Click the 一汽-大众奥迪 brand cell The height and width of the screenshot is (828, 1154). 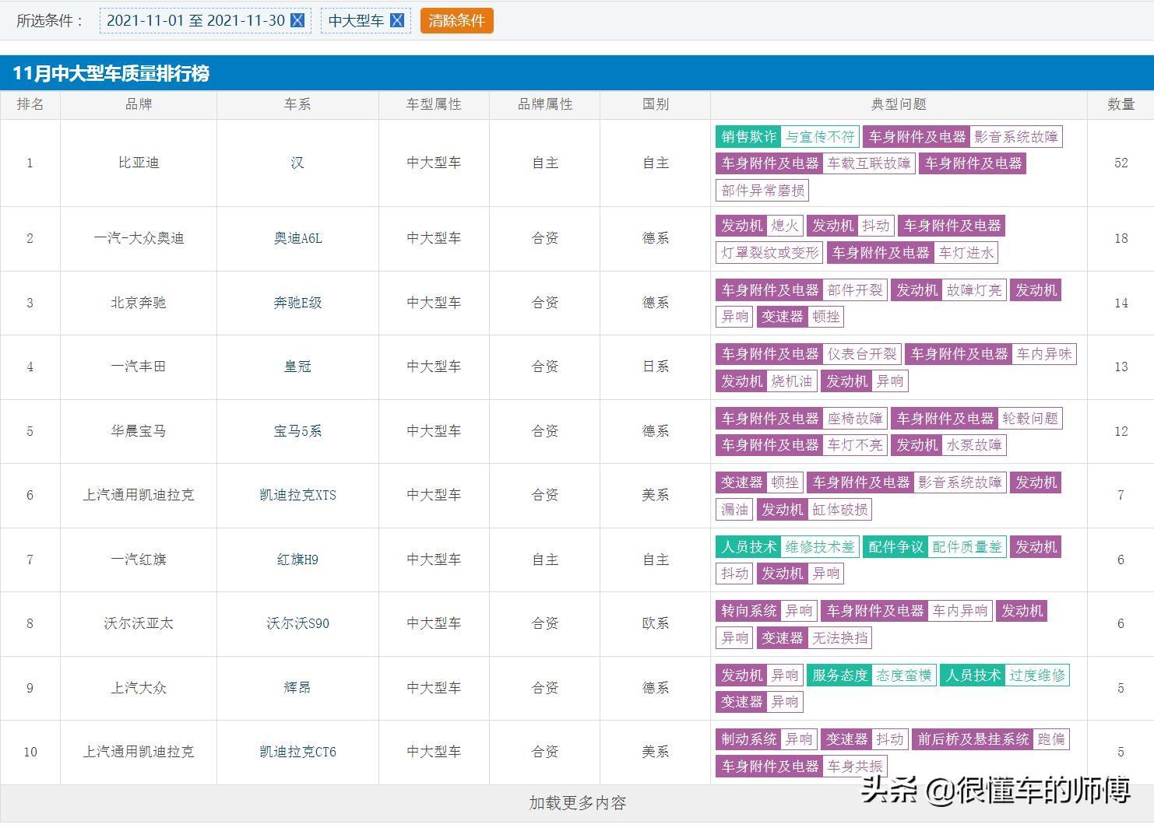pyautogui.click(x=139, y=238)
